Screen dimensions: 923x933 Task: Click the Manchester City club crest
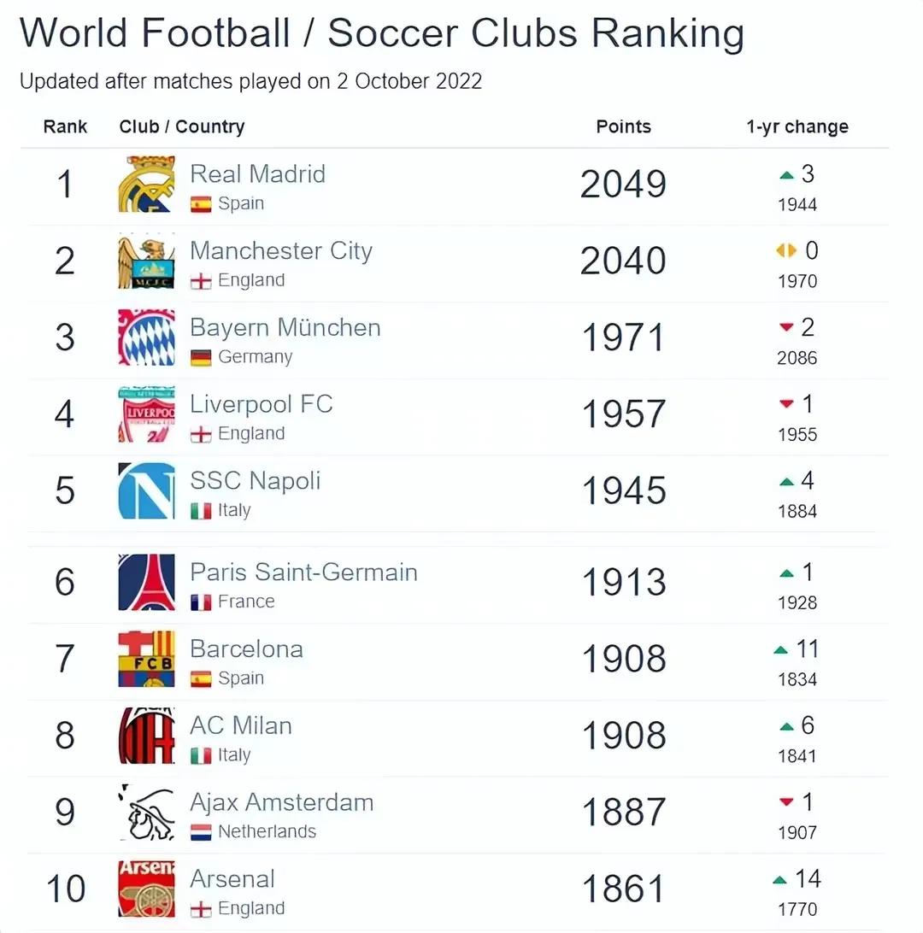click(146, 261)
